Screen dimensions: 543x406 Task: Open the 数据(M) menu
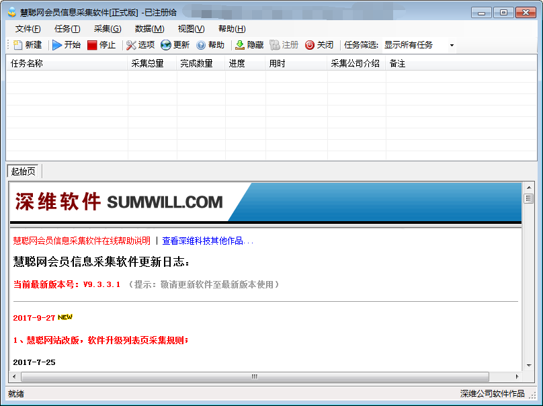tap(150, 29)
